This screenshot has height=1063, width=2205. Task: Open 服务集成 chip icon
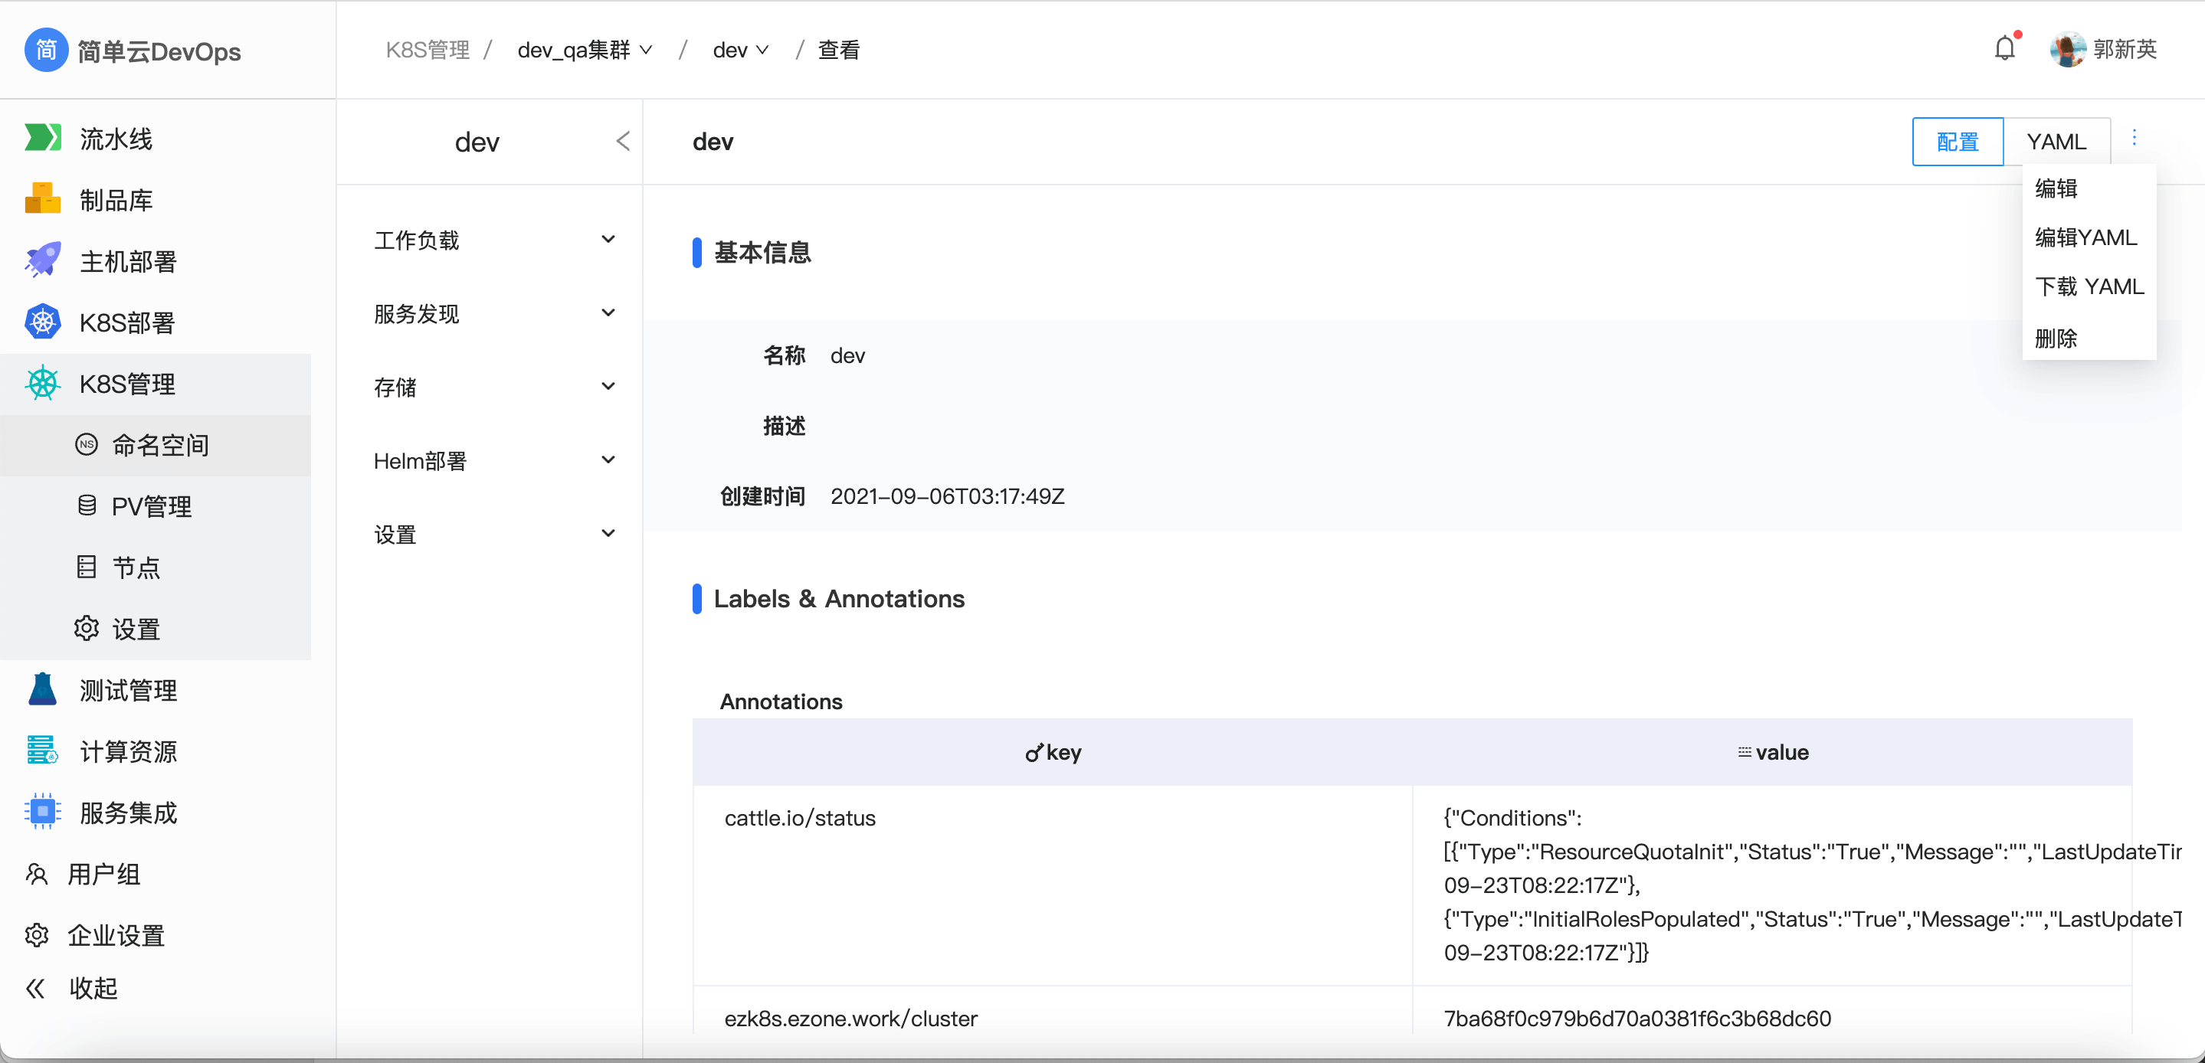pos(43,811)
